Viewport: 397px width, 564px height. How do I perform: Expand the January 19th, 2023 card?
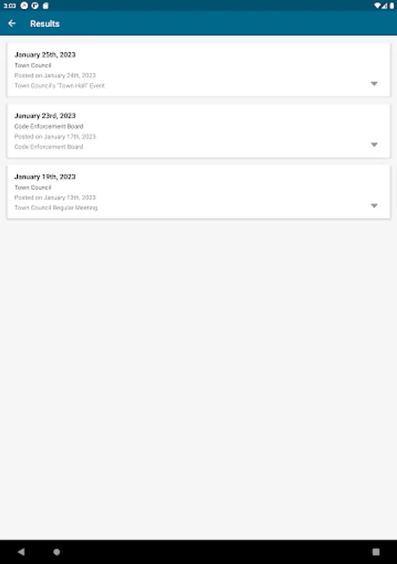pos(374,206)
